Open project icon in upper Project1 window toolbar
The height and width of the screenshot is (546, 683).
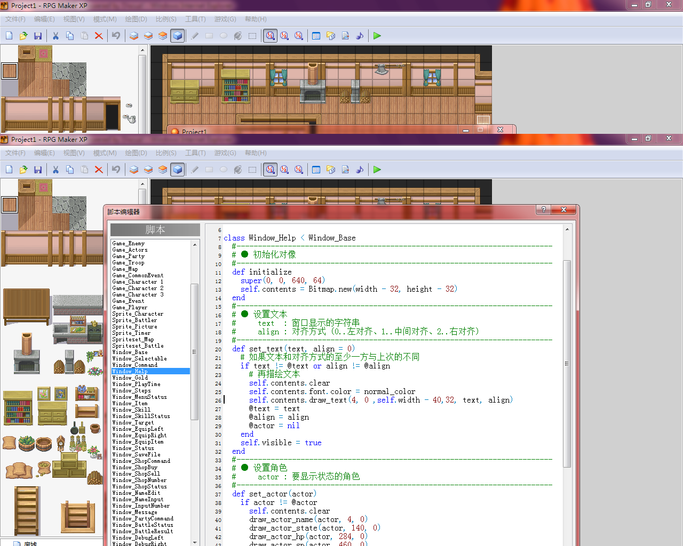[23, 36]
